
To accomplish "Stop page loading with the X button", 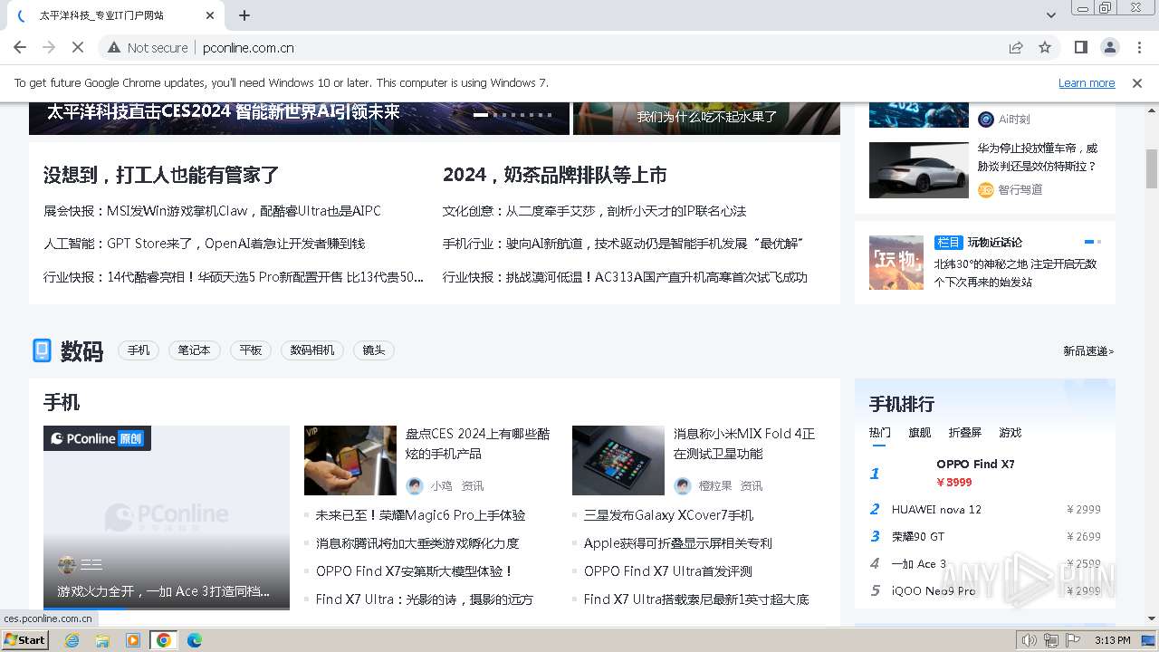I will tap(78, 47).
